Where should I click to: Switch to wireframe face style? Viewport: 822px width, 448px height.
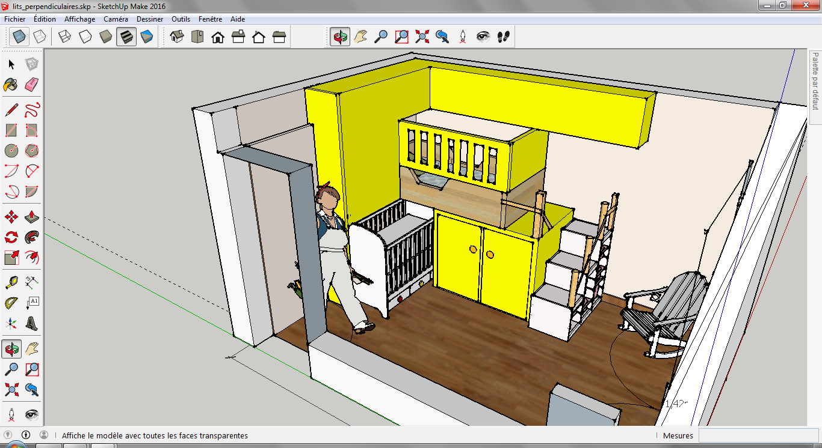pyautogui.click(x=64, y=37)
